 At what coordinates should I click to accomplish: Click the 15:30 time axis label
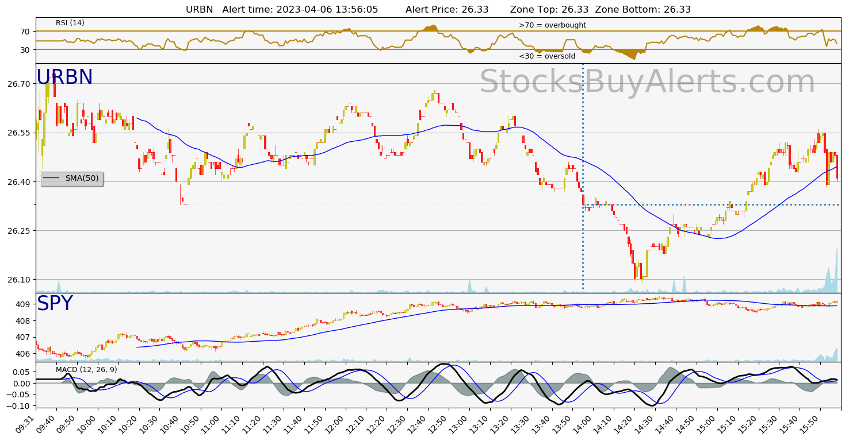[769, 426]
